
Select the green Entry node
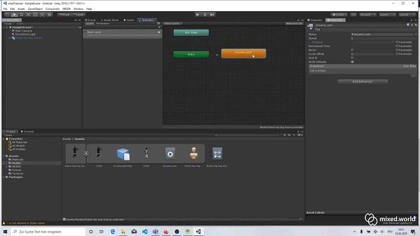pyautogui.click(x=191, y=54)
